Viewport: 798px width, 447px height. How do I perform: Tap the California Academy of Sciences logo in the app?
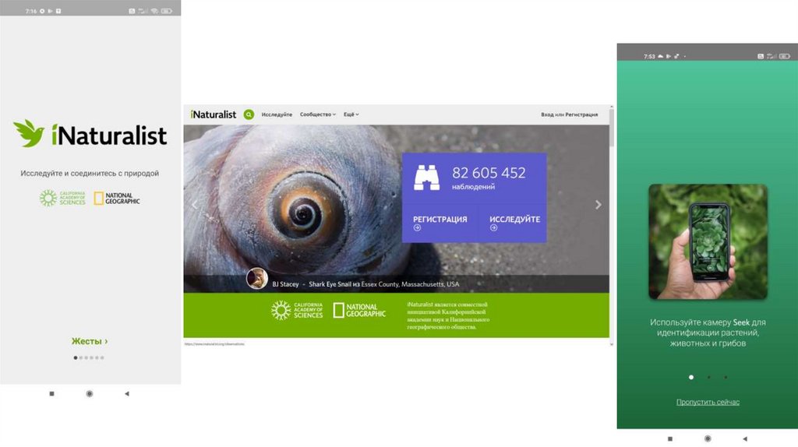tap(62, 199)
